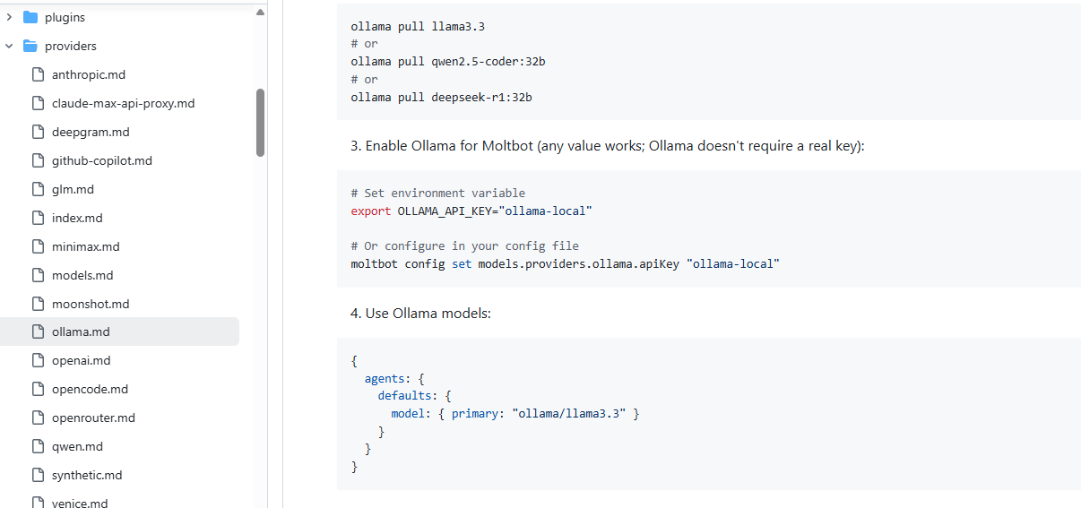Click the file icon beside anthropic.md
The image size is (1081, 508).
38,74
